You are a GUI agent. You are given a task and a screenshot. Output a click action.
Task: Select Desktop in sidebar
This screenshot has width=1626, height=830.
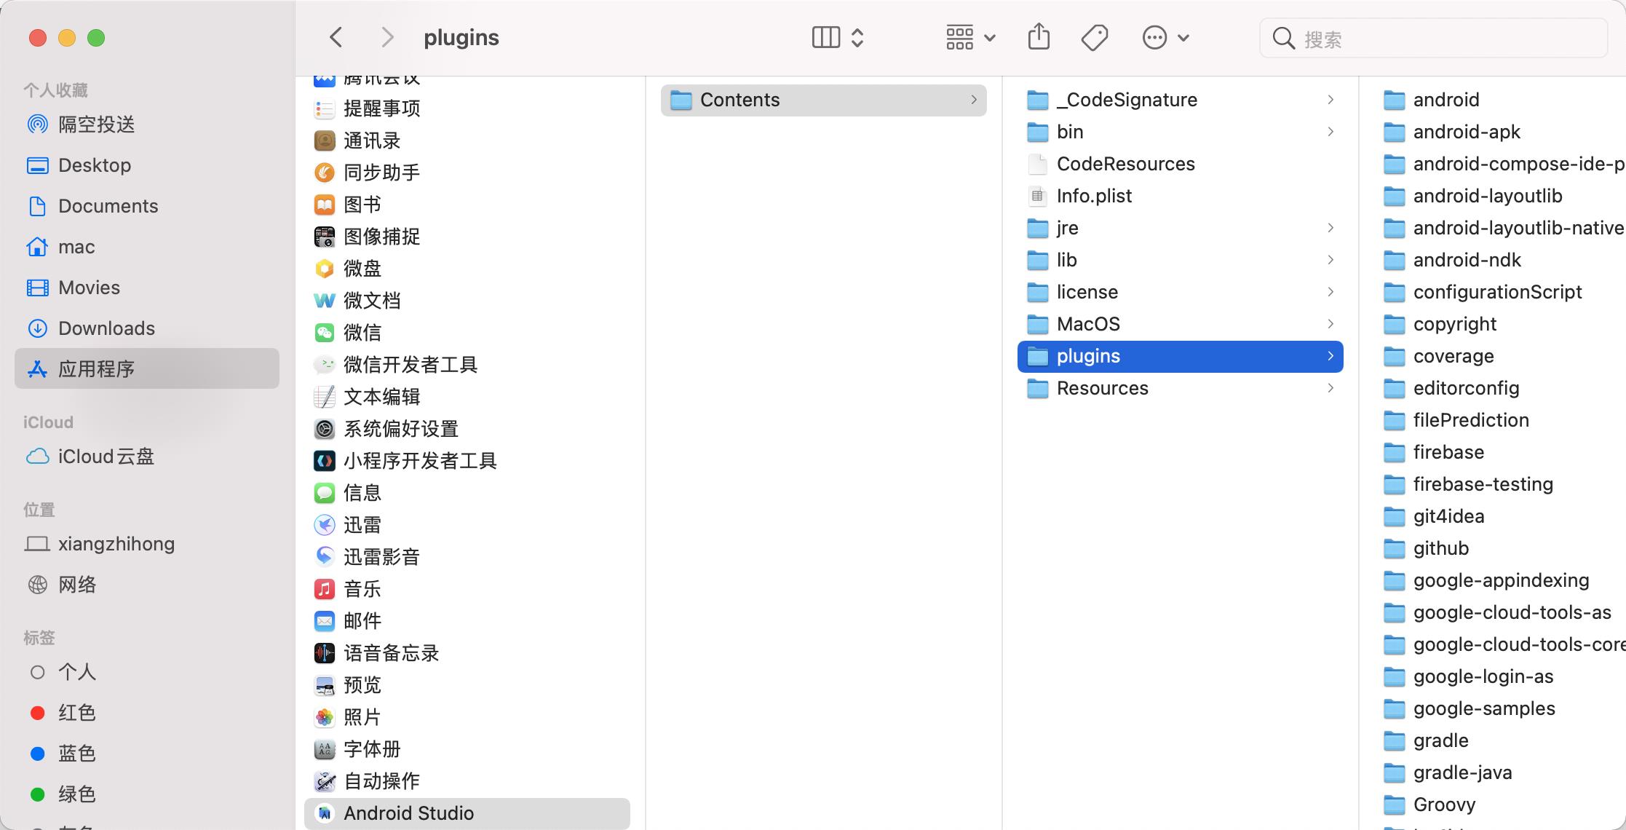point(146,165)
